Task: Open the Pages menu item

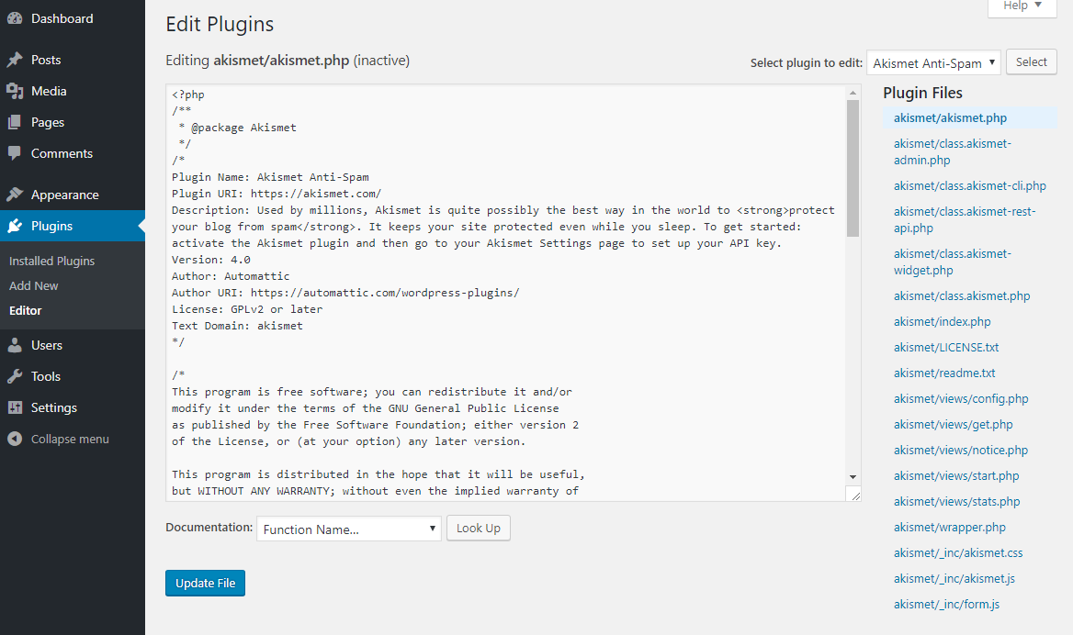Action: point(47,122)
